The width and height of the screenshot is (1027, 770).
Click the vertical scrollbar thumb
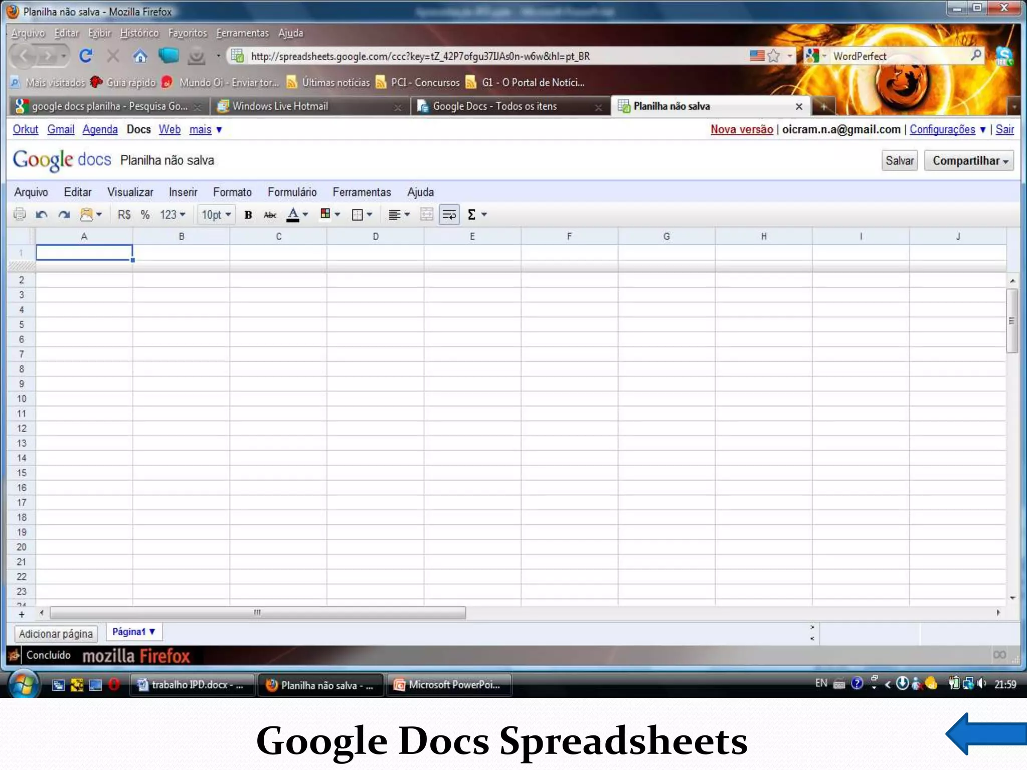1012,321
